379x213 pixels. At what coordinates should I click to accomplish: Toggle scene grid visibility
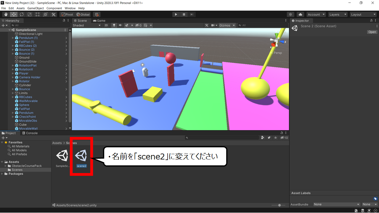tap(145, 25)
